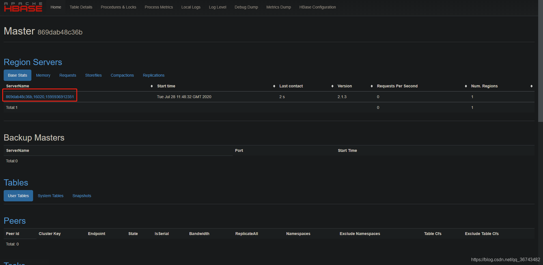Sort by Requests Per Second arrows
Screen dimensions: 543x265
click(x=466, y=86)
